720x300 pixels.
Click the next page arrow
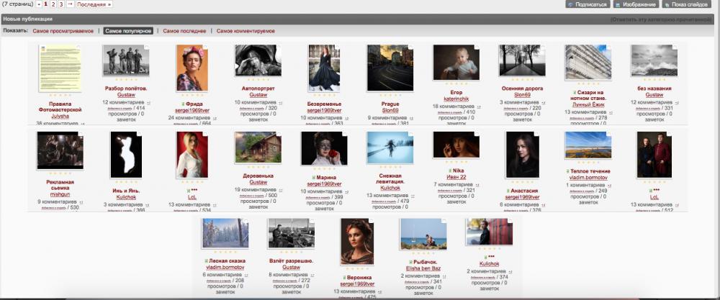[69, 4]
